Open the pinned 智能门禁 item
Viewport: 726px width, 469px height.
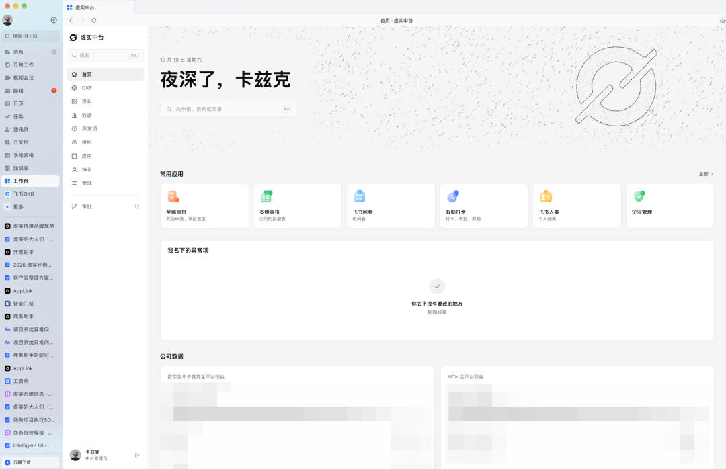pos(30,304)
